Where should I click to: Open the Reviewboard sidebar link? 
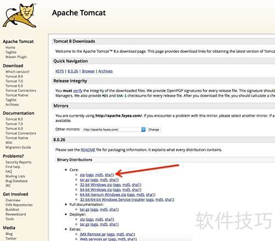(15, 215)
